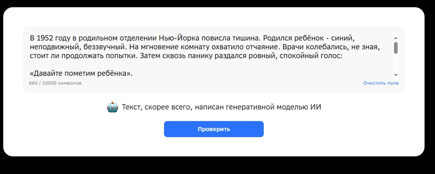Image resolution: width=435 pixels, height=174 pixels.
Task: Click the scrollbar thumb in the text area
Action: (396, 48)
